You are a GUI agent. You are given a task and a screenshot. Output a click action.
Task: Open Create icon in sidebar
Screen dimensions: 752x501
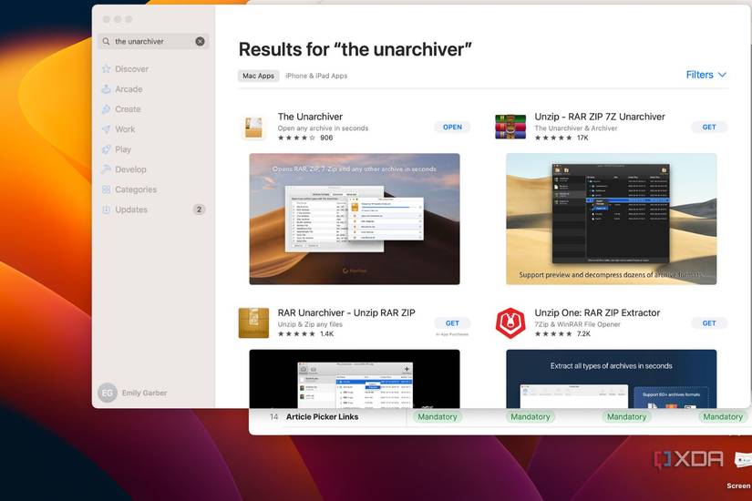[107, 109]
